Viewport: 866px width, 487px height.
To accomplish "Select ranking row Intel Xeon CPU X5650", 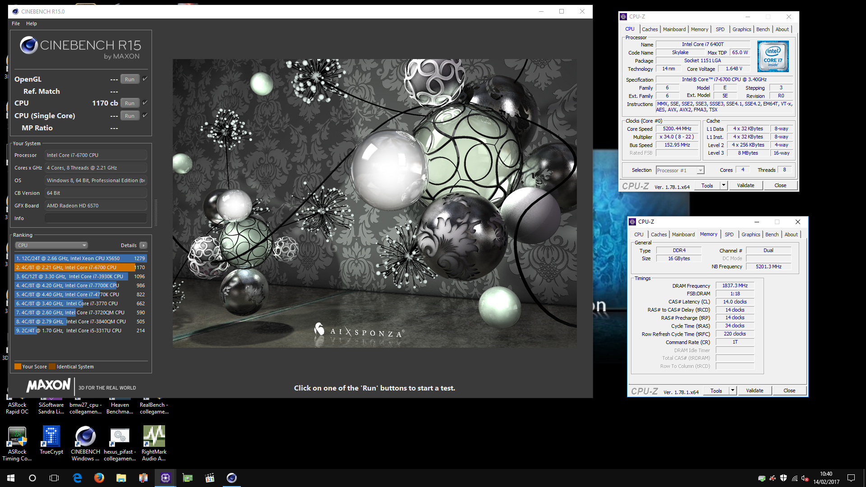I will coord(81,258).
